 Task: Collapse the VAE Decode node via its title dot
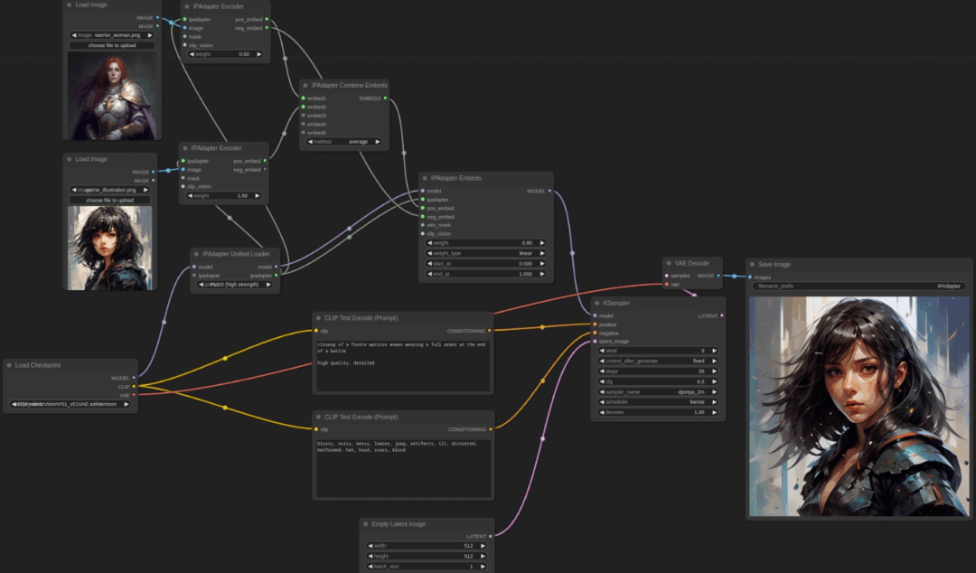click(669, 264)
